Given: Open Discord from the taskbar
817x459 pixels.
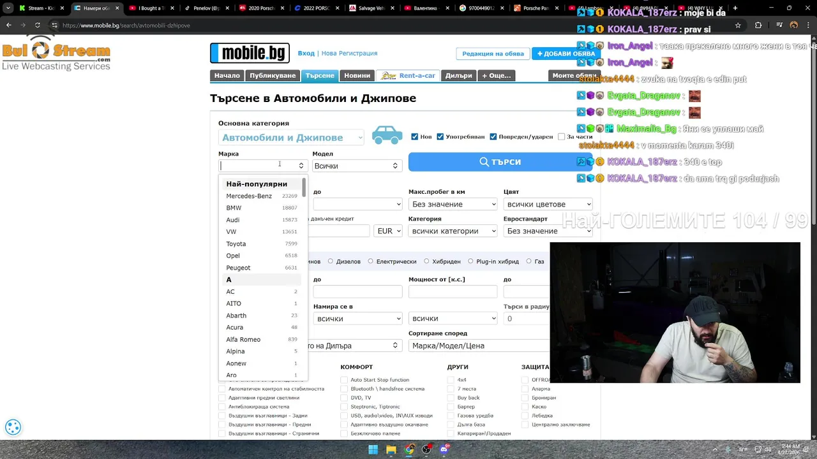Looking at the screenshot, I should pos(444,449).
